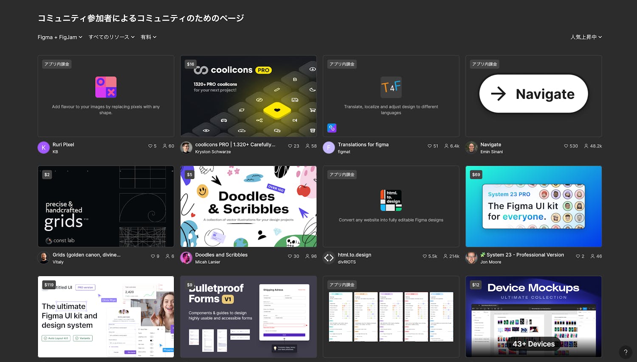Click the users icon for Doodles and Scribbles
The width and height of the screenshot is (637, 362).
[x=307, y=256]
